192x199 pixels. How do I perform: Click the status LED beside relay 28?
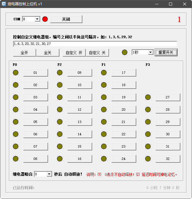tap(148, 109)
